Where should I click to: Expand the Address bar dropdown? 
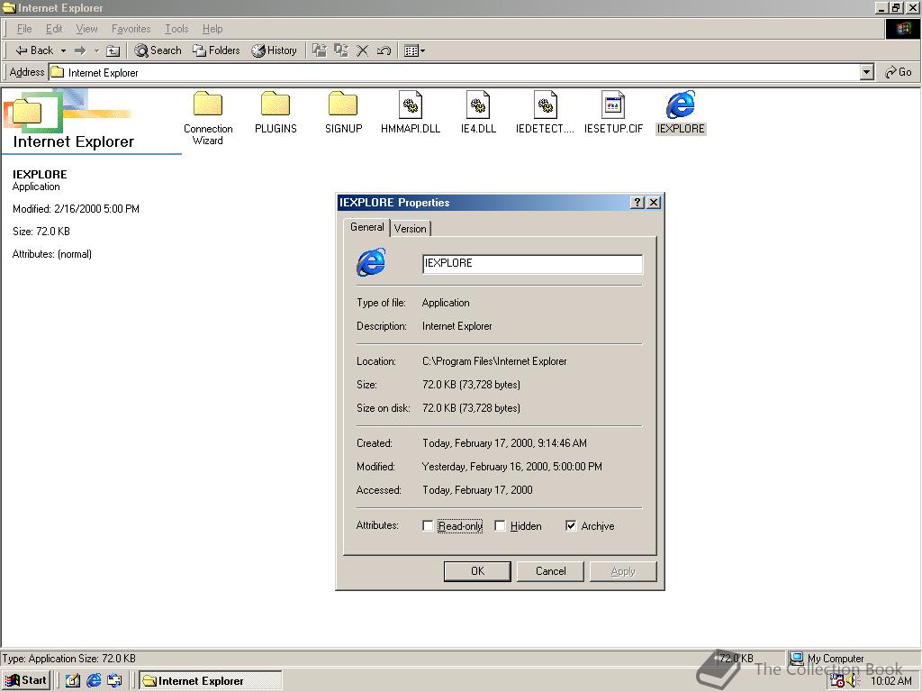tap(866, 72)
